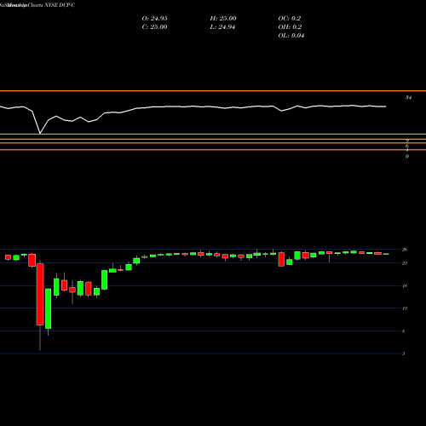
Task: Click the 'OL: 0.04' reading
Action: [291, 36]
